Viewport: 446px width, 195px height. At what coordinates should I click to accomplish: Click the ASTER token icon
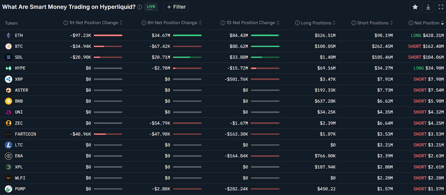(9, 90)
